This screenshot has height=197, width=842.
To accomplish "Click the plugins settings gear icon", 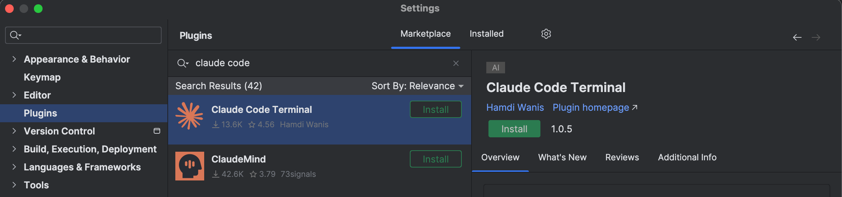I will [546, 34].
